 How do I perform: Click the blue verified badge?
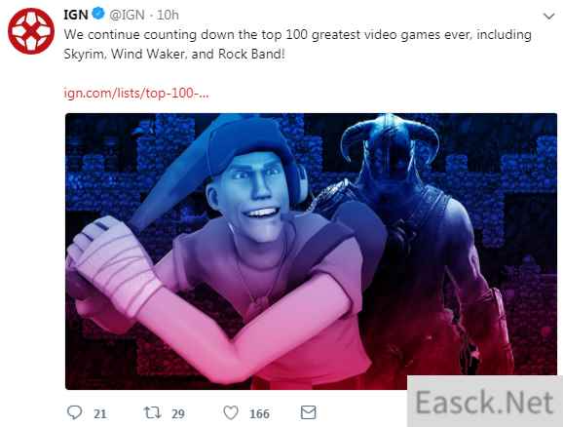pos(98,14)
